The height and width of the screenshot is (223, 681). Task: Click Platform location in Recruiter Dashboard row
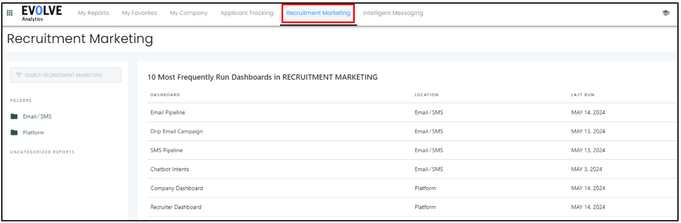425,207
